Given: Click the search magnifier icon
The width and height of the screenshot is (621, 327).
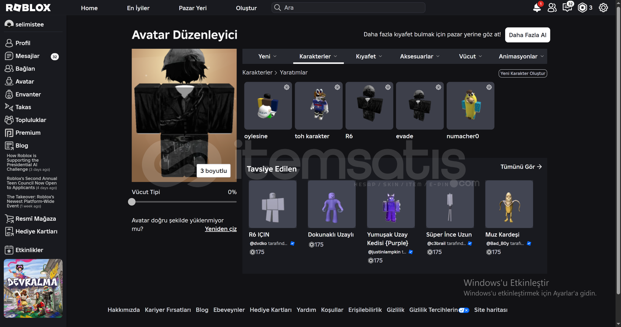Looking at the screenshot, I should click(x=277, y=8).
